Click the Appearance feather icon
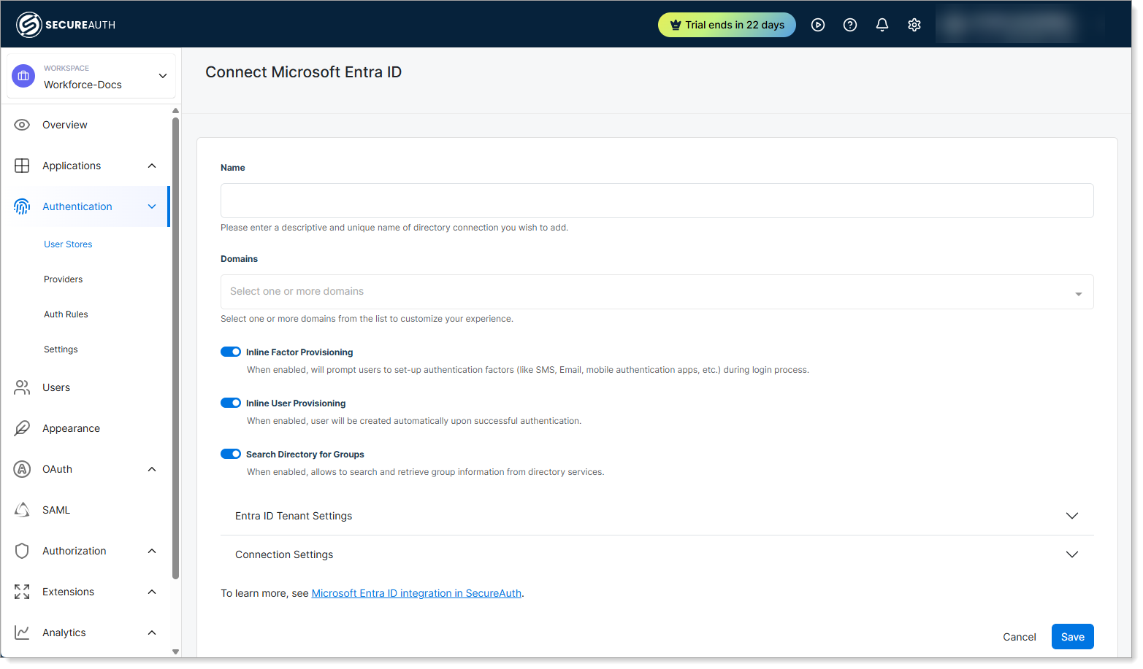 (22, 428)
